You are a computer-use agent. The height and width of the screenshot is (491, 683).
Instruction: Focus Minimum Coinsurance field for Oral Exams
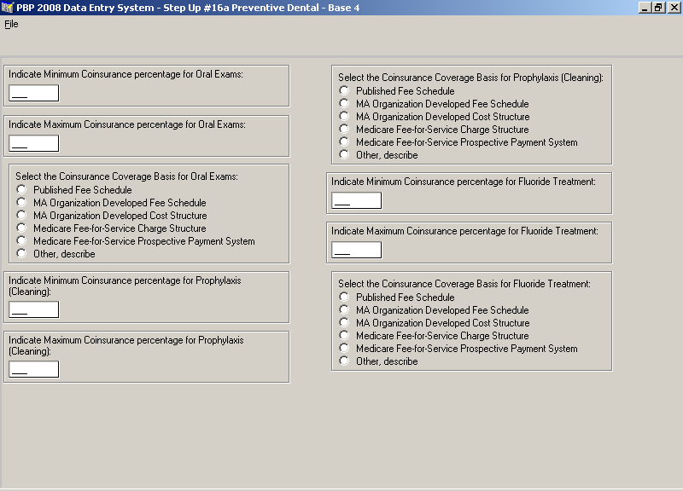[33, 93]
